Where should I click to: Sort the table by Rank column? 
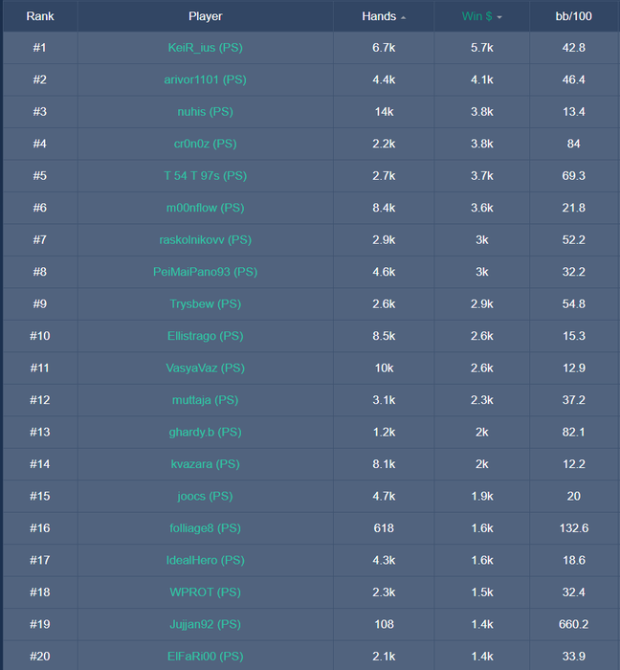click(x=40, y=16)
